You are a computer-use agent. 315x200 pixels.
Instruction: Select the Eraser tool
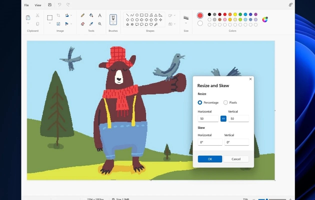pyautogui.click(x=82, y=24)
